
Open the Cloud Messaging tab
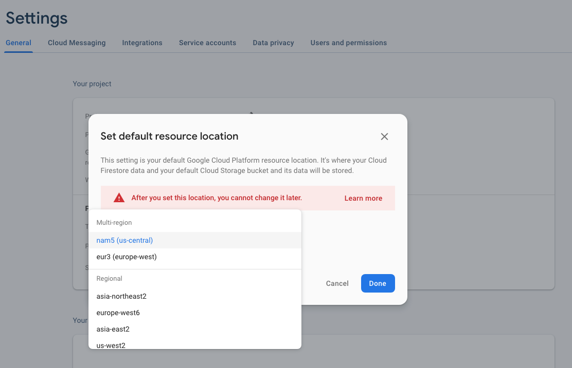pyautogui.click(x=77, y=43)
